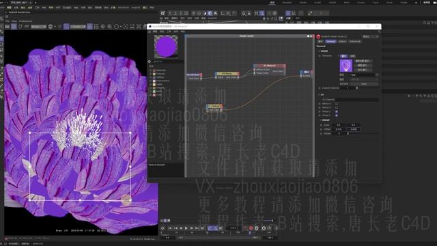The image size is (437, 246).
Task: Expand the Environment node category
Action: click(x=151, y=81)
